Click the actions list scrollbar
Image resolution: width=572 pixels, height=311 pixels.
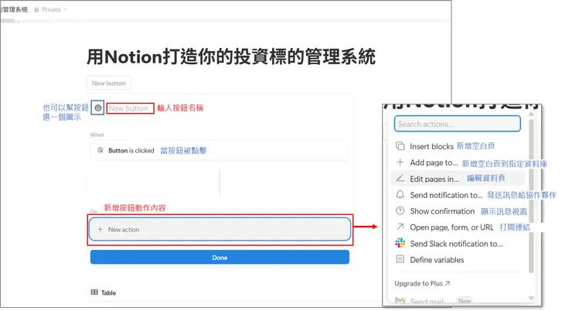[x=531, y=197]
